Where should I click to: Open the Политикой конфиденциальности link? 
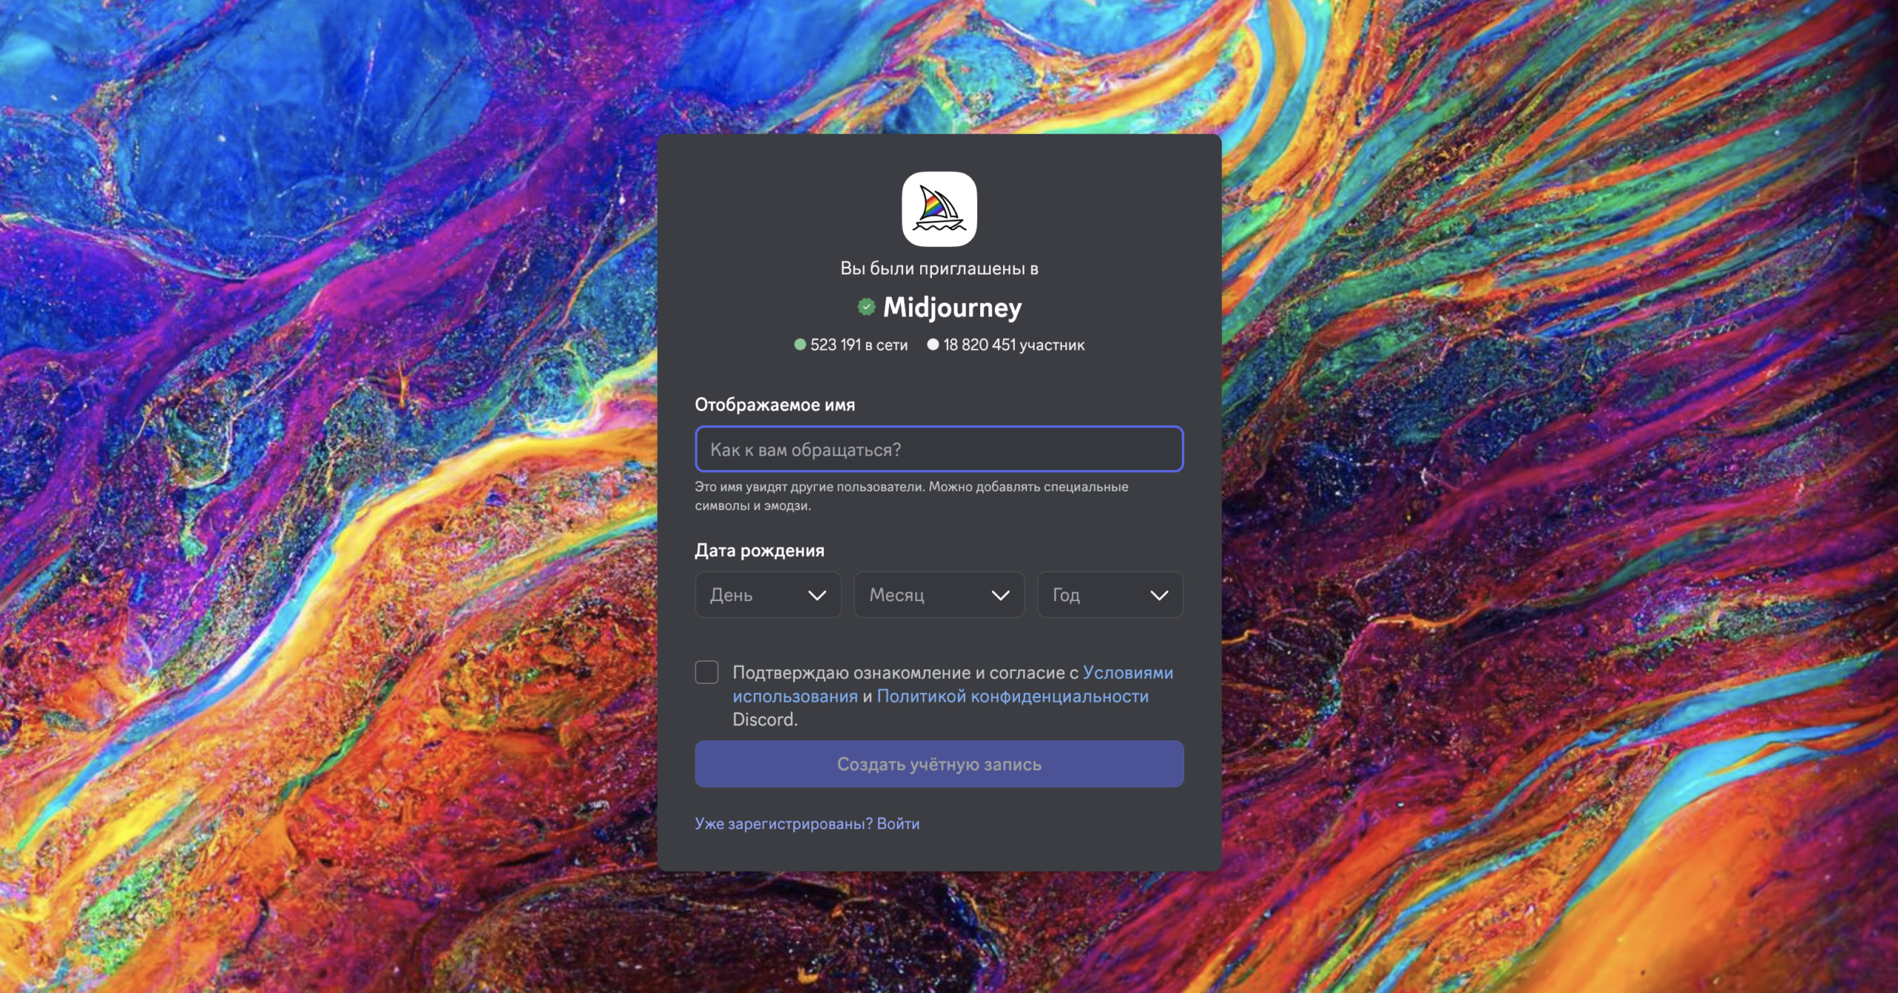[1013, 696]
